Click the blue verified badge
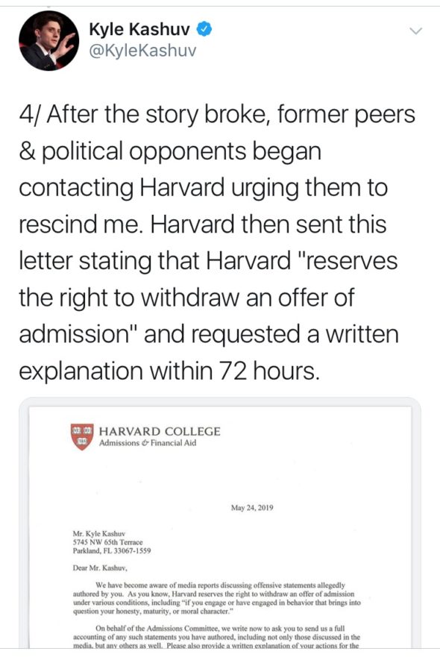The image size is (440, 657). [x=204, y=30]
